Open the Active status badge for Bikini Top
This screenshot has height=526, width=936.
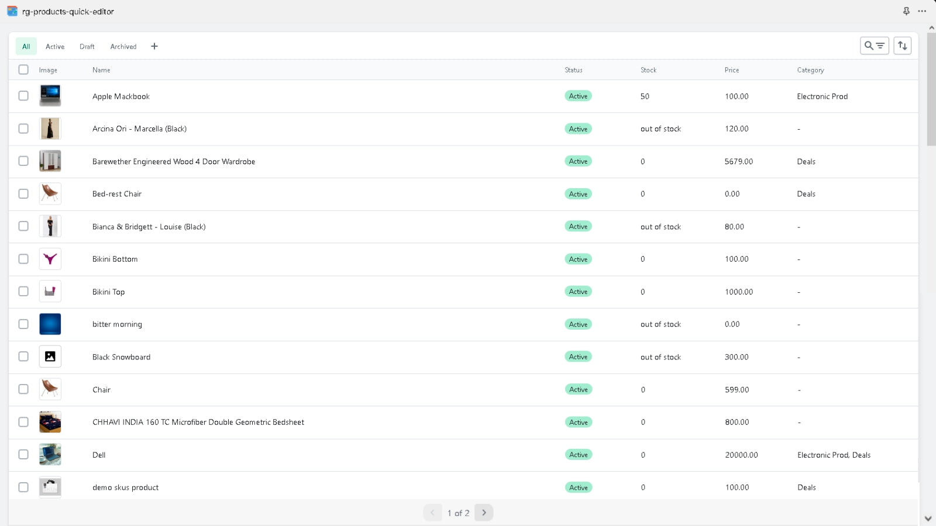[577, 291]
